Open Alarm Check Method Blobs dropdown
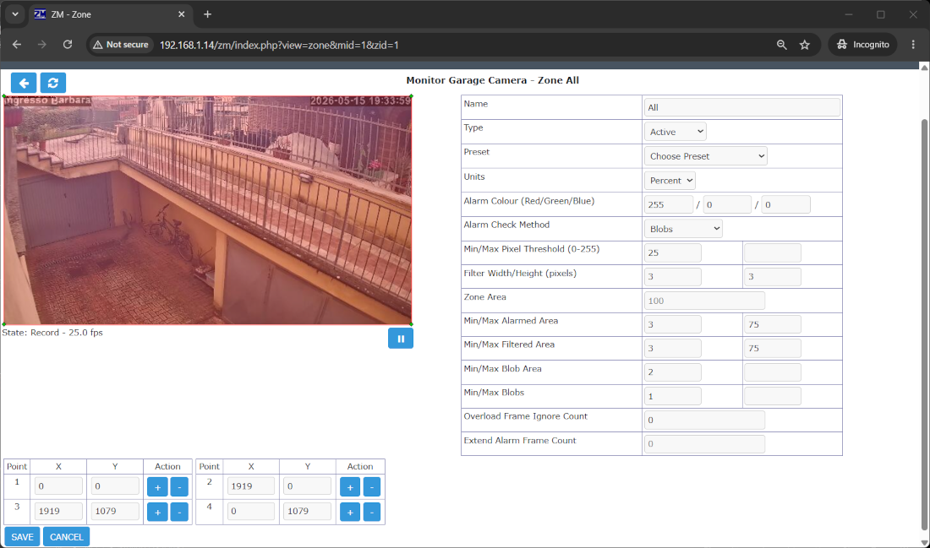Image resolution: width=930 pixels, height=548 pixels. point(683,229)
